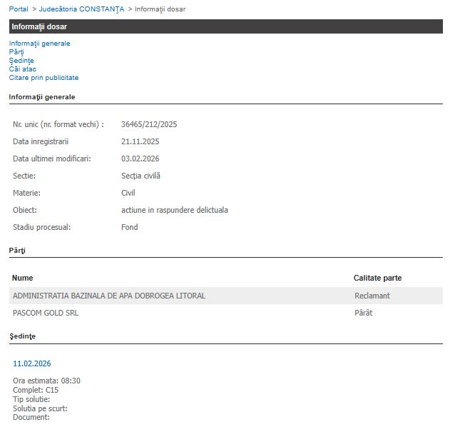Image resolution: width=470 pixels, height=432 pixels.
Task: Jump to the Informații generale anchor link
Action: tap(39, 44)
